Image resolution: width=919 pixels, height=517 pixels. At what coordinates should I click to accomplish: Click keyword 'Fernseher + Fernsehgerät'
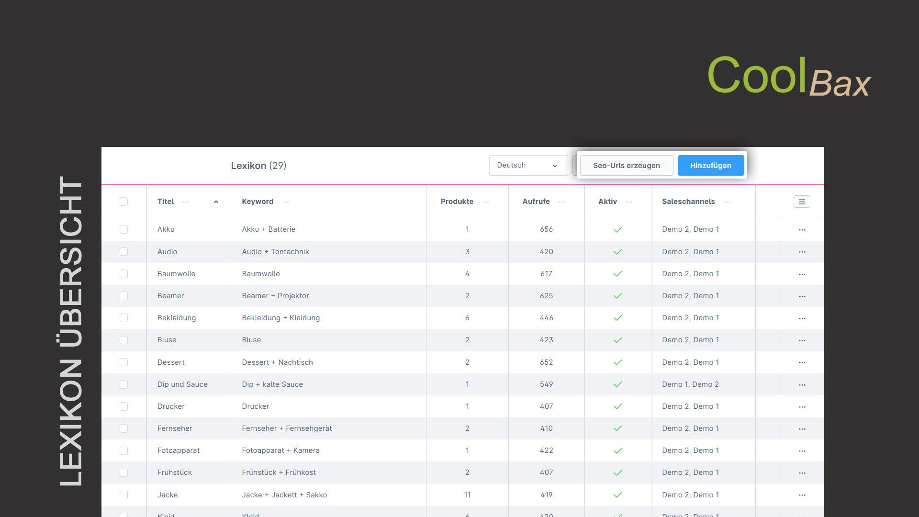[287, 428]
